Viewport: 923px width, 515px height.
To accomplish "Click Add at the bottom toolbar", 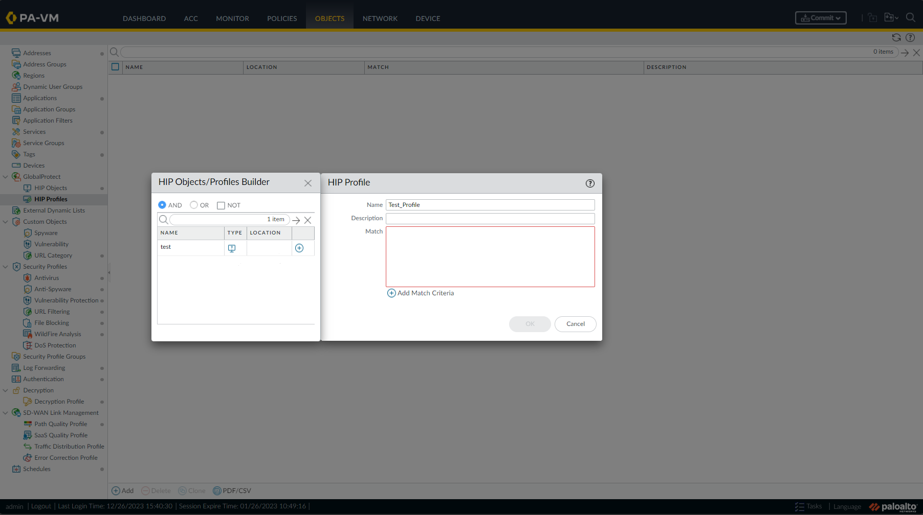I will 123,491.
